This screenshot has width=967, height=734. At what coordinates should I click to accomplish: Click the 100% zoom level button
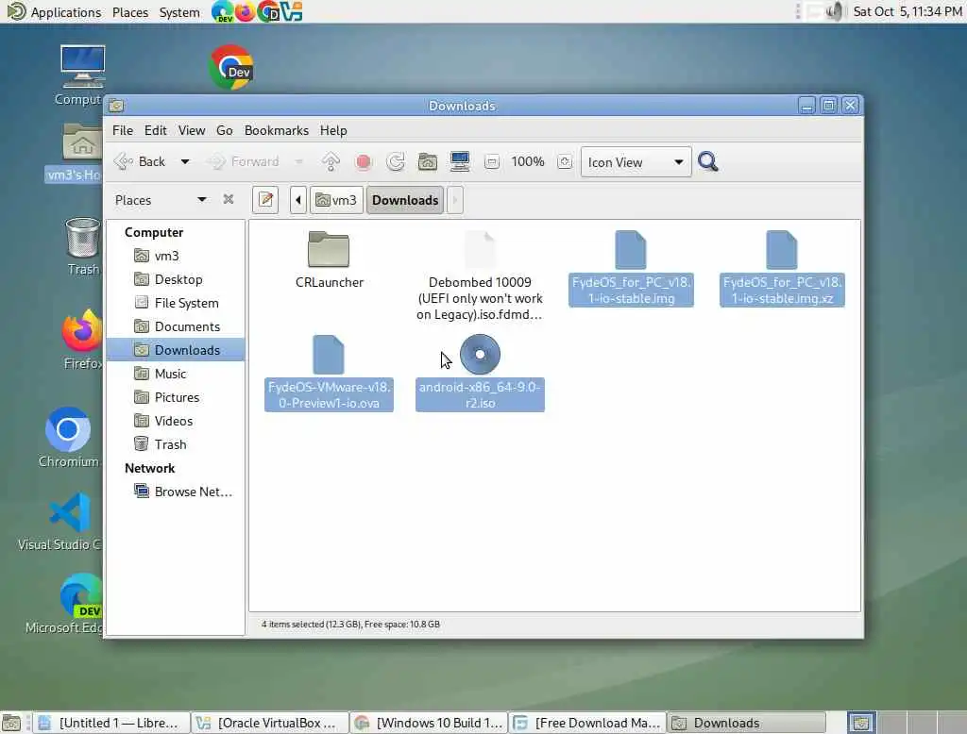528,162
